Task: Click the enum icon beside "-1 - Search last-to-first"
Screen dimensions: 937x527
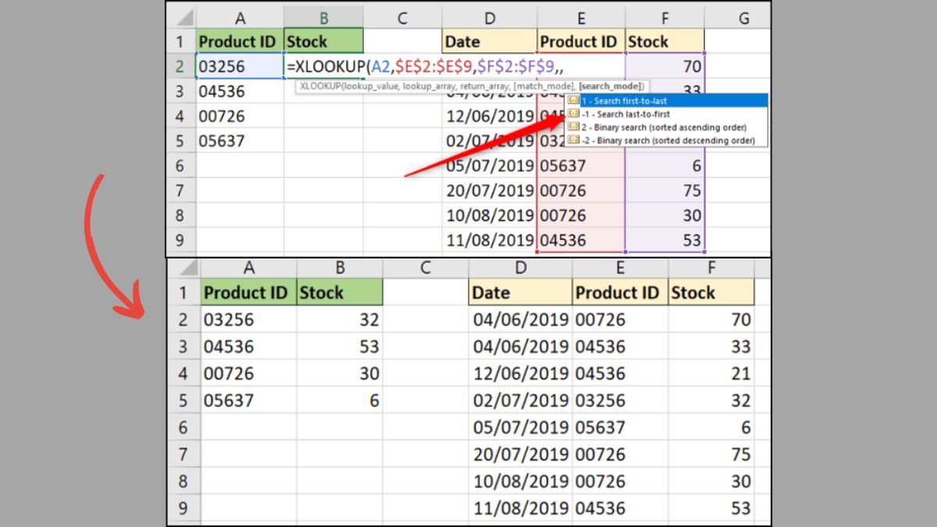Action: 574,114
